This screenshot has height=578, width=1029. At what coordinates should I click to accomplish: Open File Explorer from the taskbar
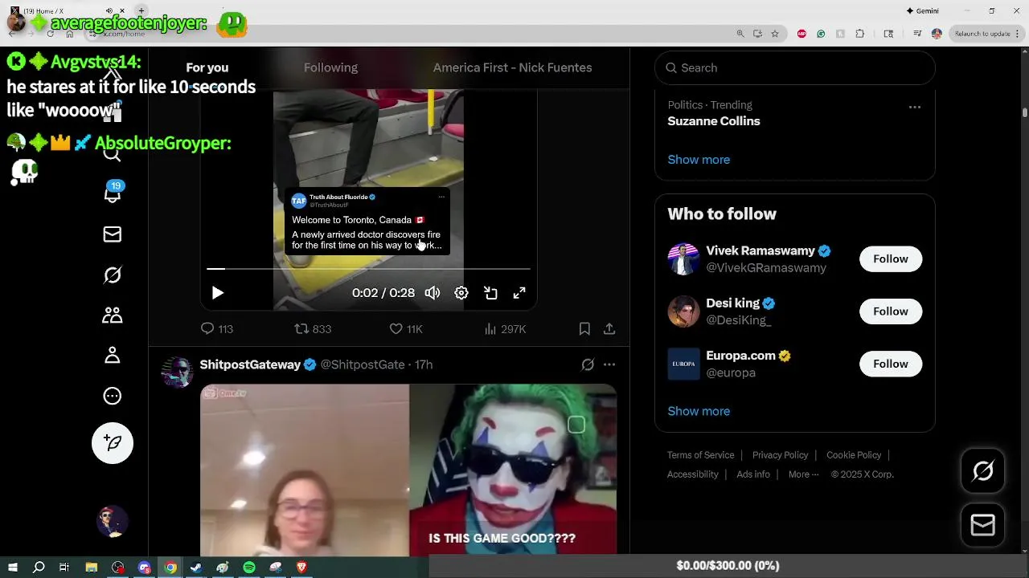click(x=91, y=568)
